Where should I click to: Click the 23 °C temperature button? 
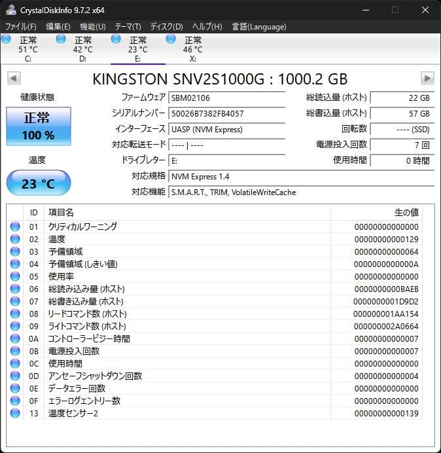click(39, 183)
